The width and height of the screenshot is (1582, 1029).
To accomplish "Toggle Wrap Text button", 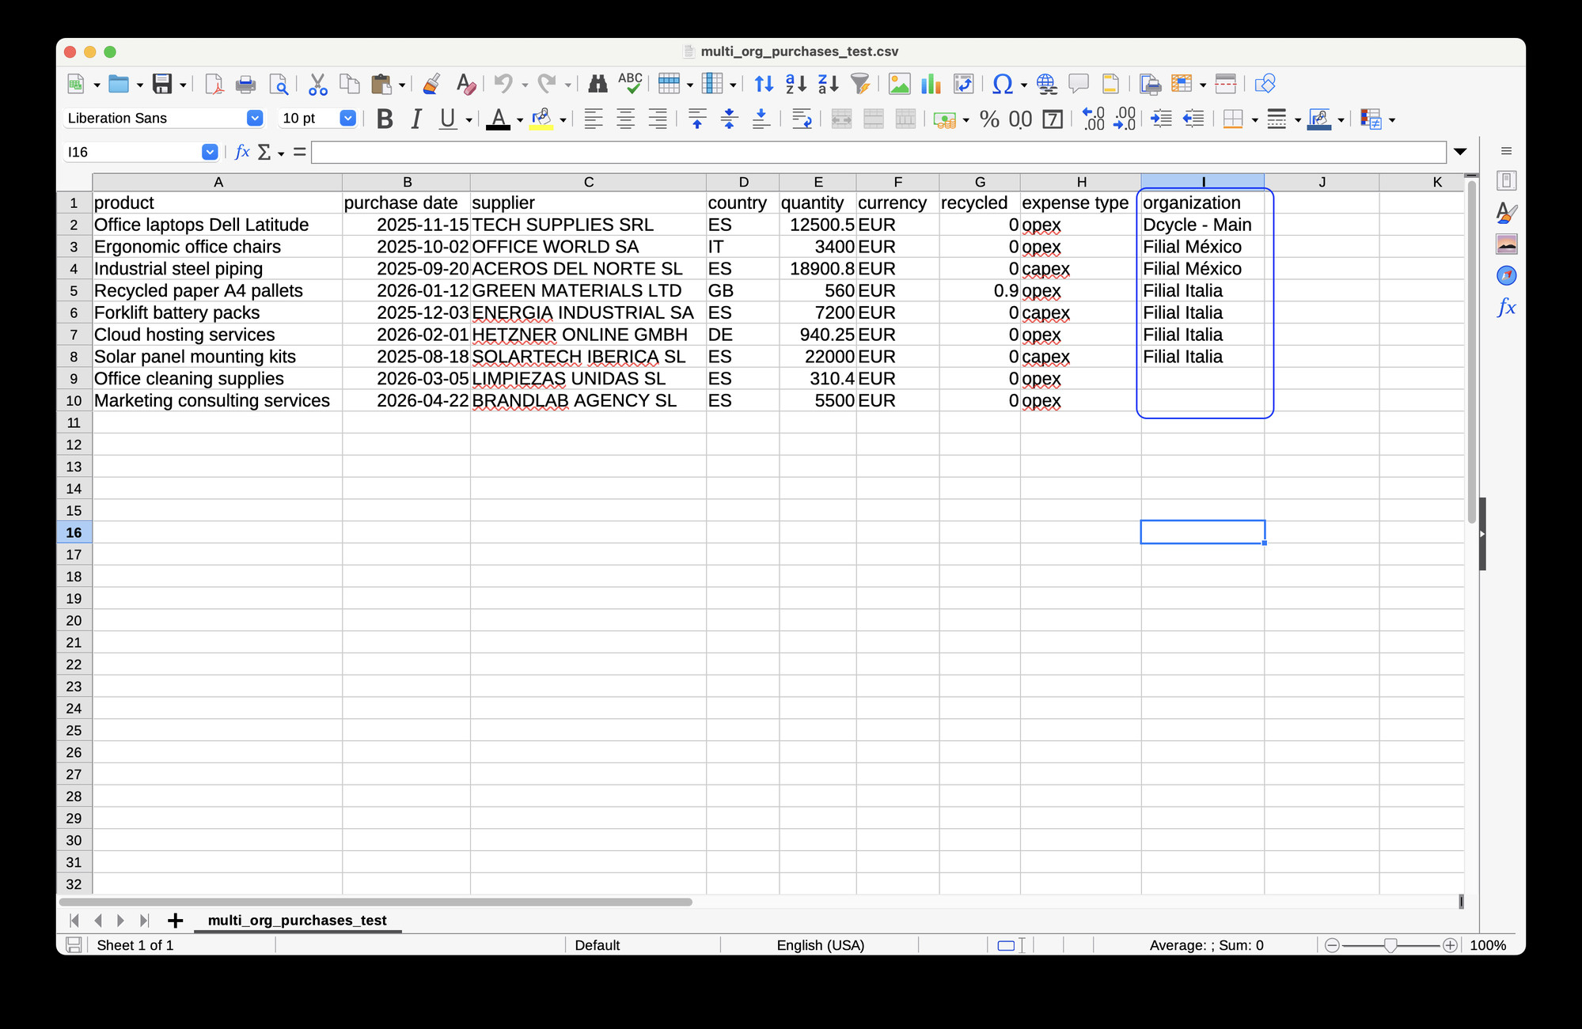I will click(x=802, y=119).
